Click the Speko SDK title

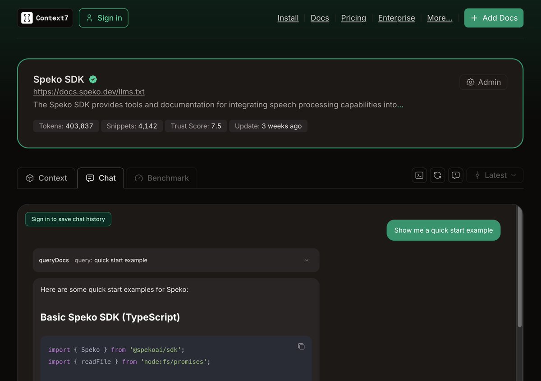point(59,79)
